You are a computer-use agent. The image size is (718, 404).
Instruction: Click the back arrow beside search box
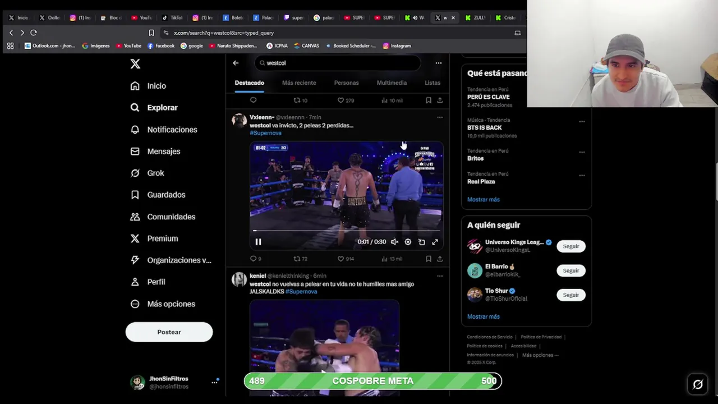click(236, 63)
